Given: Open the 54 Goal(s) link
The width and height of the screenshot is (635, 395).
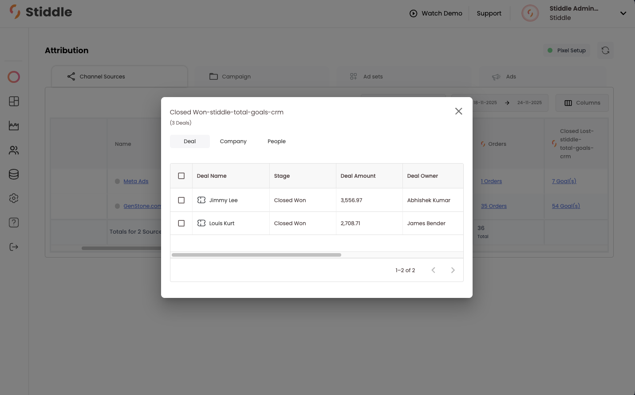Looking at the screenshot, I should (x=566, y=206).
